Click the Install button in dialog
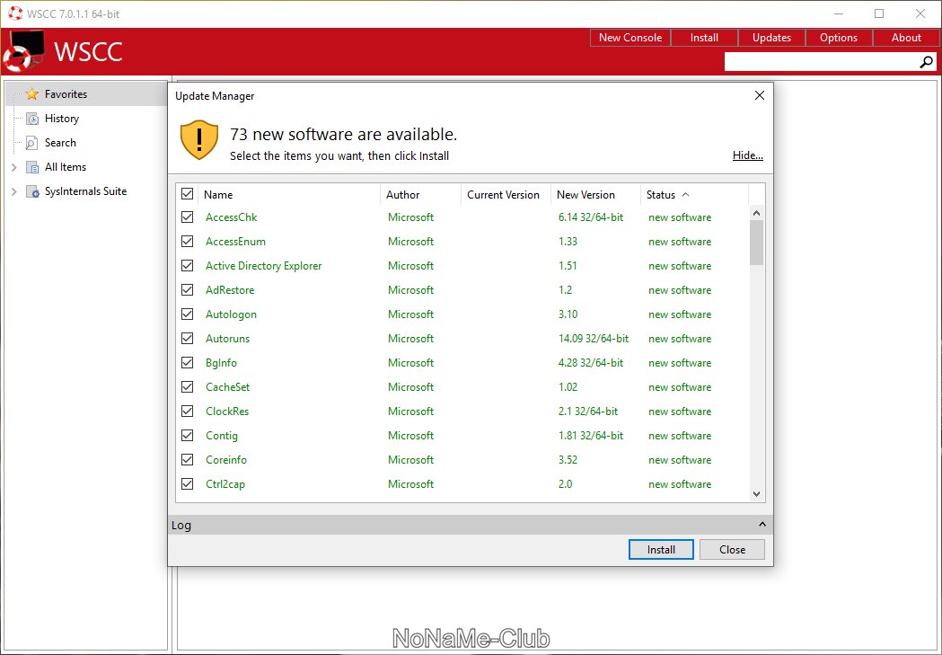The image size is (942, 655). point(661,550)
